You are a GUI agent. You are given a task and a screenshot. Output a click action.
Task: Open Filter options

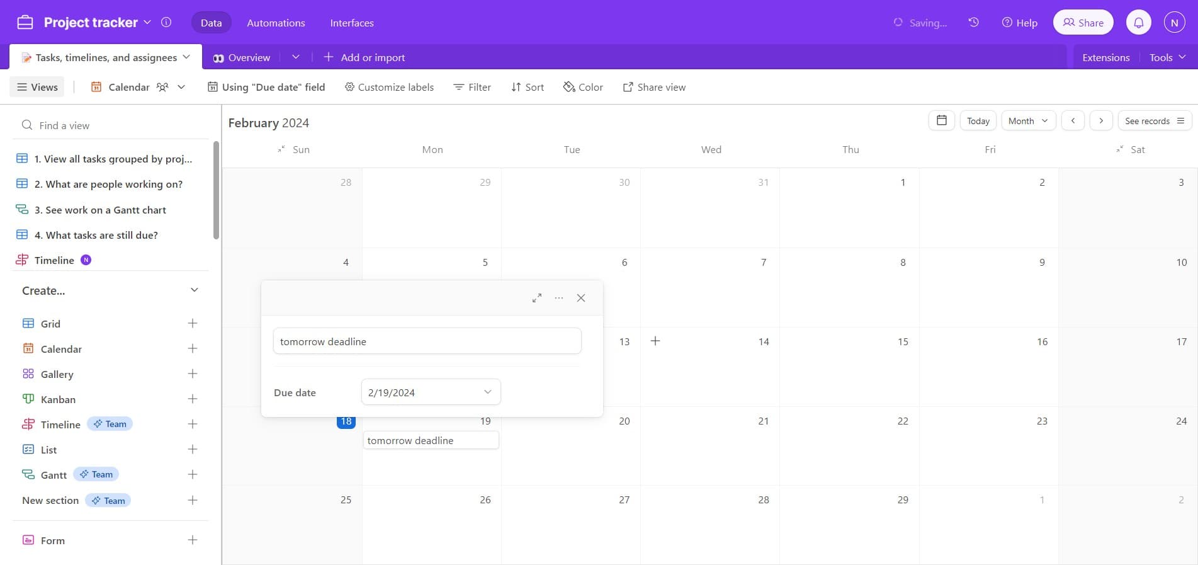[x=472, y=87]
